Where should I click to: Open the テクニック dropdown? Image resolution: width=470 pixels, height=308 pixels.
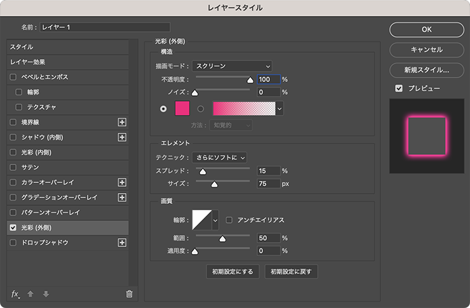coord(219,157)
